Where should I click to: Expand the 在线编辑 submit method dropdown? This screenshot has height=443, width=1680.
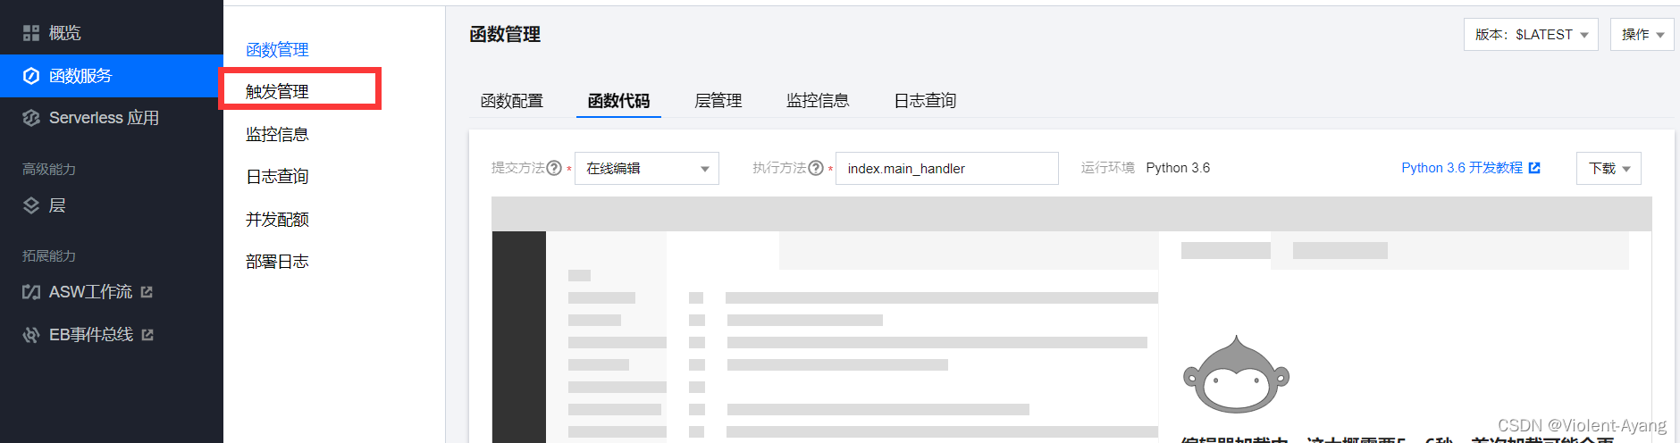647,168
